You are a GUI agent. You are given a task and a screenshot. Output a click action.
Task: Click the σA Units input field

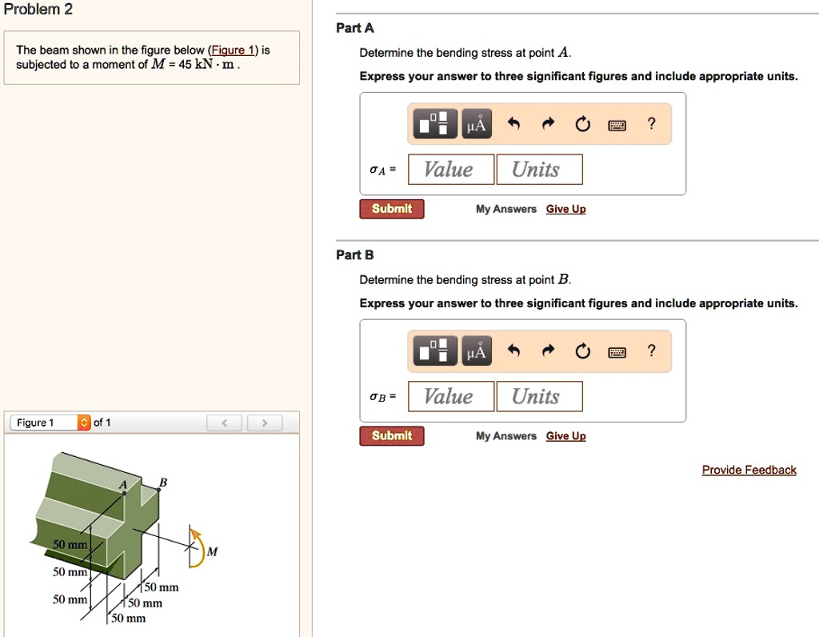(540, 170)
